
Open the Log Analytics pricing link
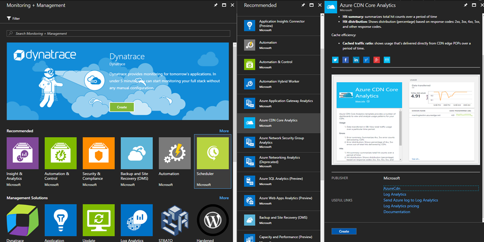tap(401, 206)
